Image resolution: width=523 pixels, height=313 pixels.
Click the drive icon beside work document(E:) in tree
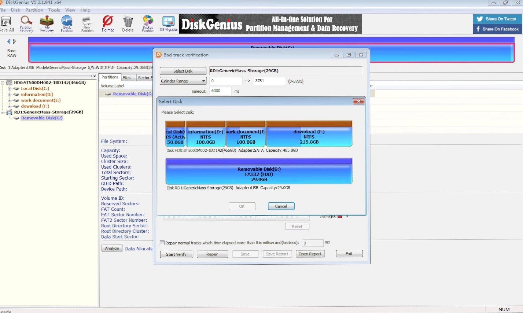(16, 100)
